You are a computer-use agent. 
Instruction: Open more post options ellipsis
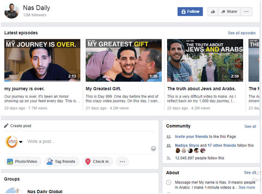[122, 162]
